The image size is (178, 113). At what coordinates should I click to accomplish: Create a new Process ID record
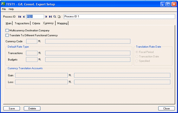pyautogui.click(x=59, y=17)
